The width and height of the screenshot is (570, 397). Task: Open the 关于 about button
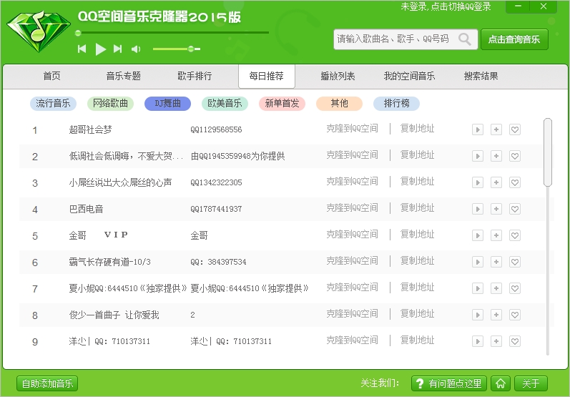coord(531,383)
